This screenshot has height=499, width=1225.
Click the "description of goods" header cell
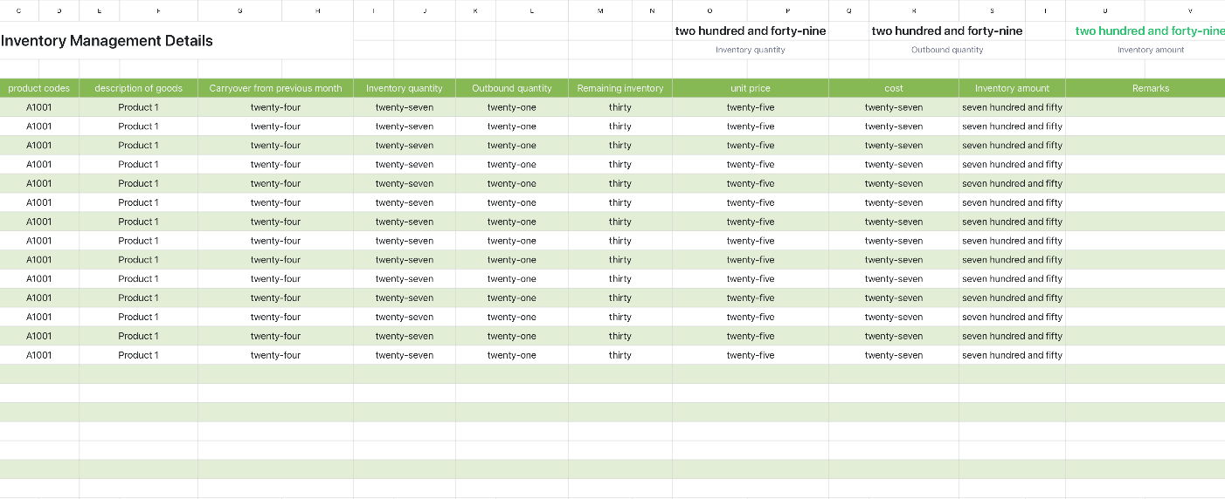[139, 88]
